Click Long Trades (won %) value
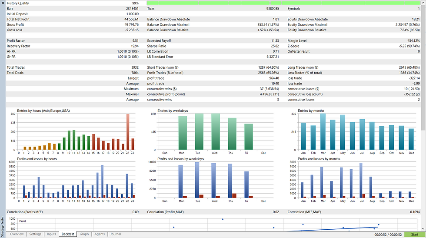The image size is (426, 238). pyautogui.click(x=409, y=67)
